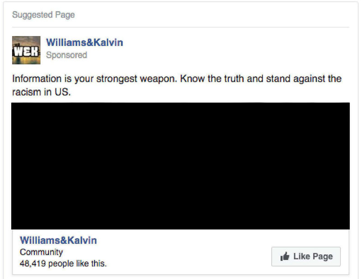Click the WEK logo lettering in avatar
This screenshot has width=361, height=279.
(26, 51)
